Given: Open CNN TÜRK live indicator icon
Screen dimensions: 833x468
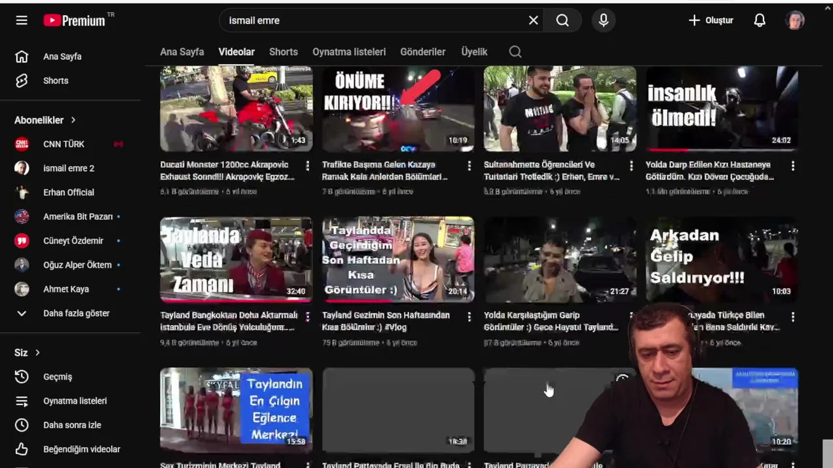Looking at the screenshot, I should tap(118, 144).
